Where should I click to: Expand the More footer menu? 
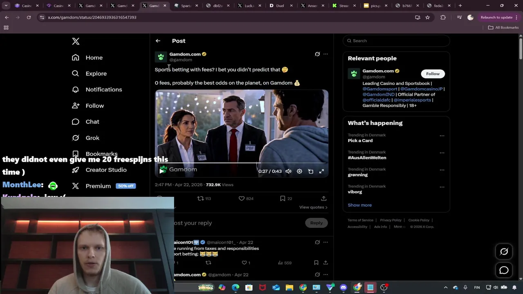tap(399, 227)
